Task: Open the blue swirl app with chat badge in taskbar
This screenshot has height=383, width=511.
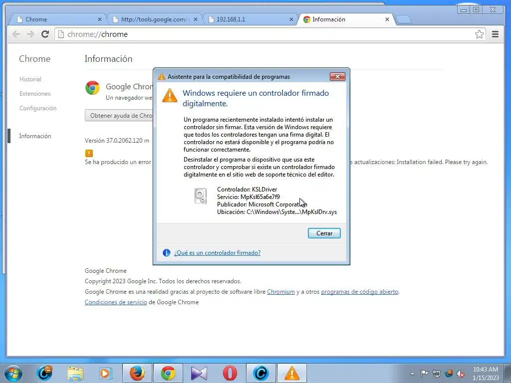Action: point(44,373)
